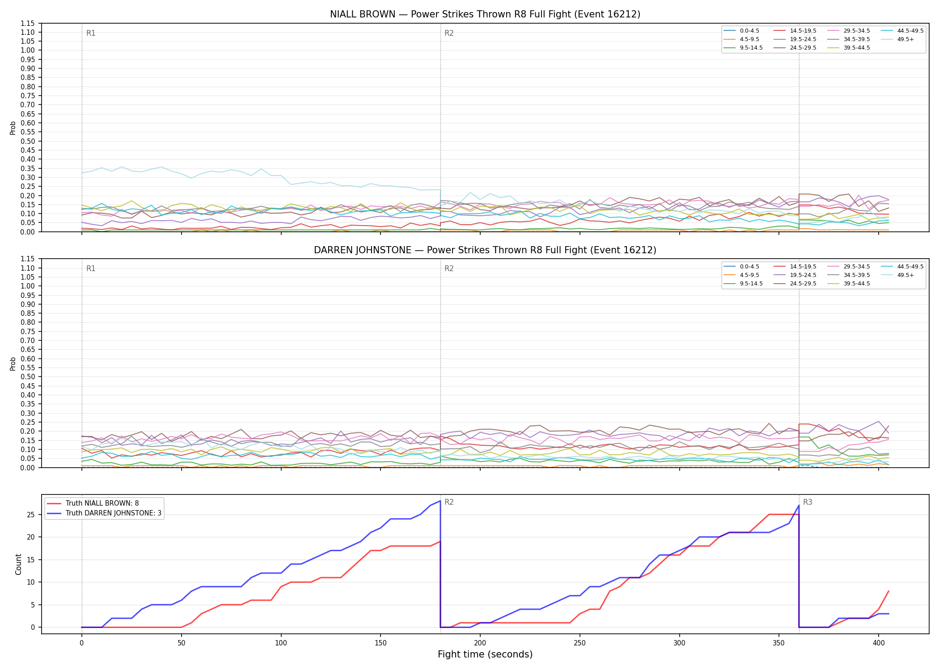Image resolution: width=939 pixels, height=670 pixels.
Task: Select the 0.0-4.5 legend entry in Niall Brown chart
Action: pos(741,31)
